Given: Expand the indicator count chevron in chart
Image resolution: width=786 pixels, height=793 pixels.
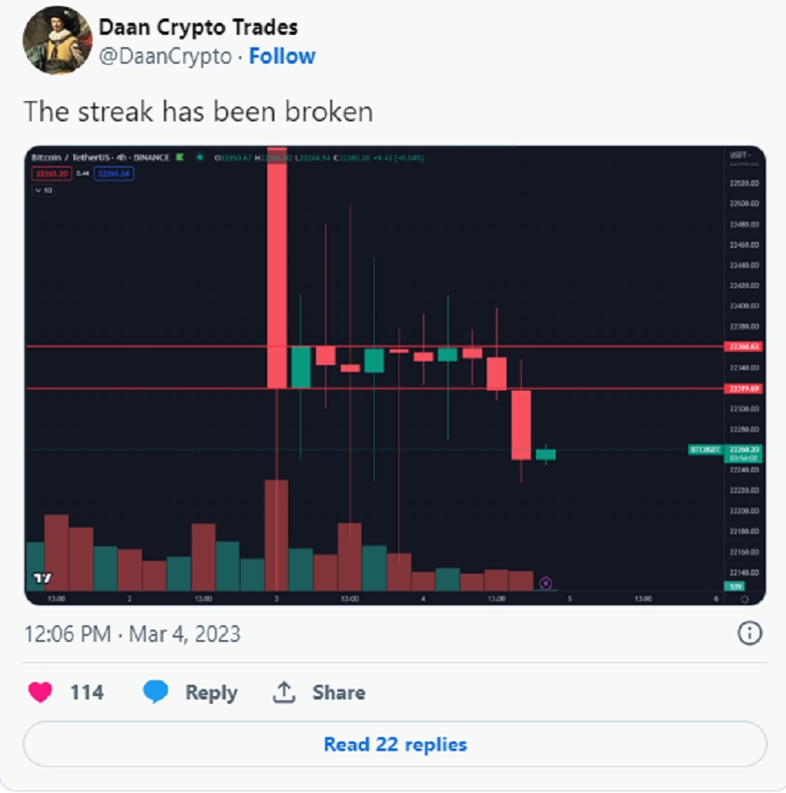Looking at the screenshot, I should (43, 190).
